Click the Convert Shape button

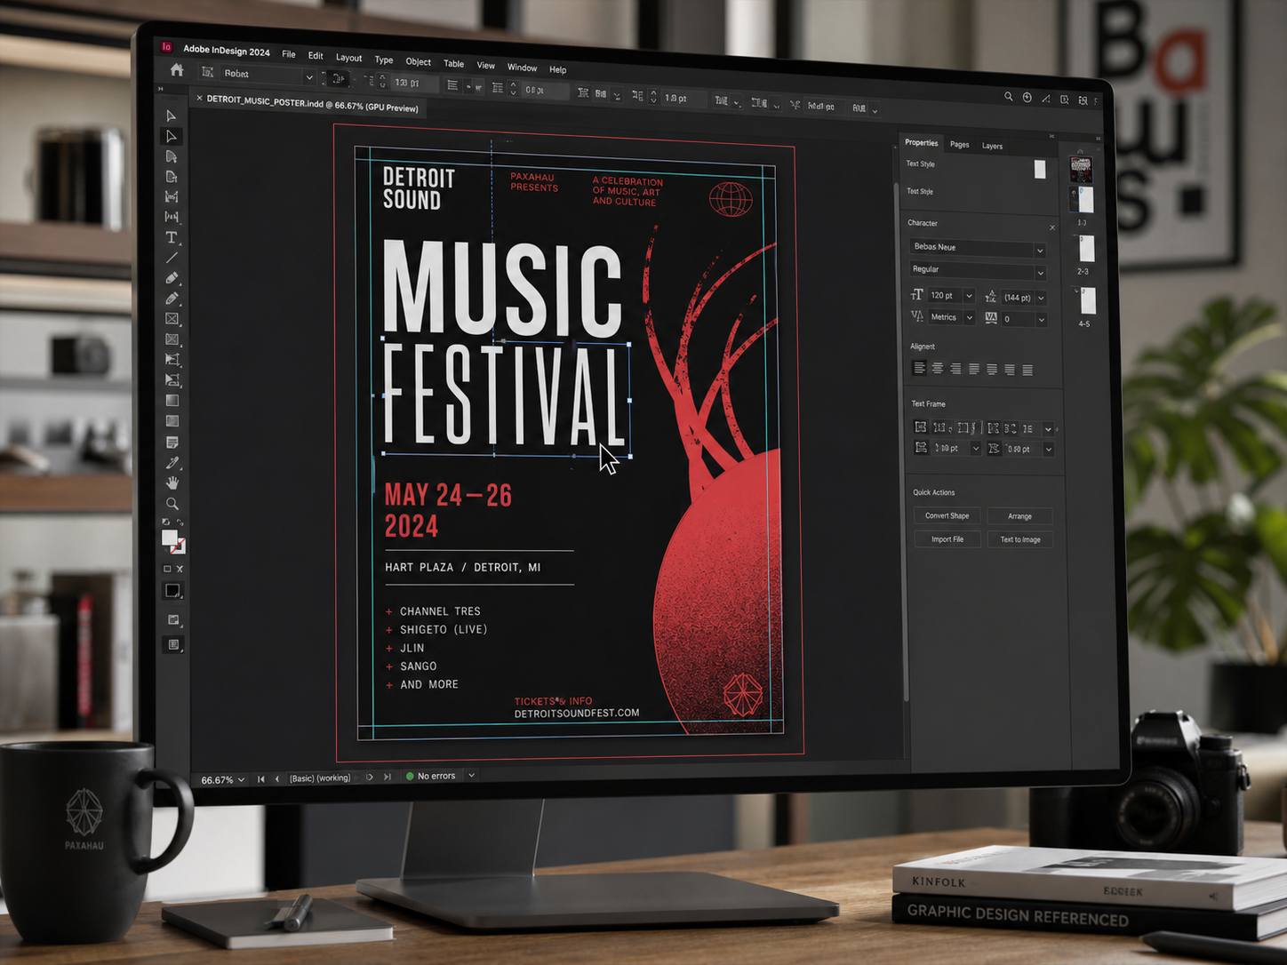[x=947, y=515]
